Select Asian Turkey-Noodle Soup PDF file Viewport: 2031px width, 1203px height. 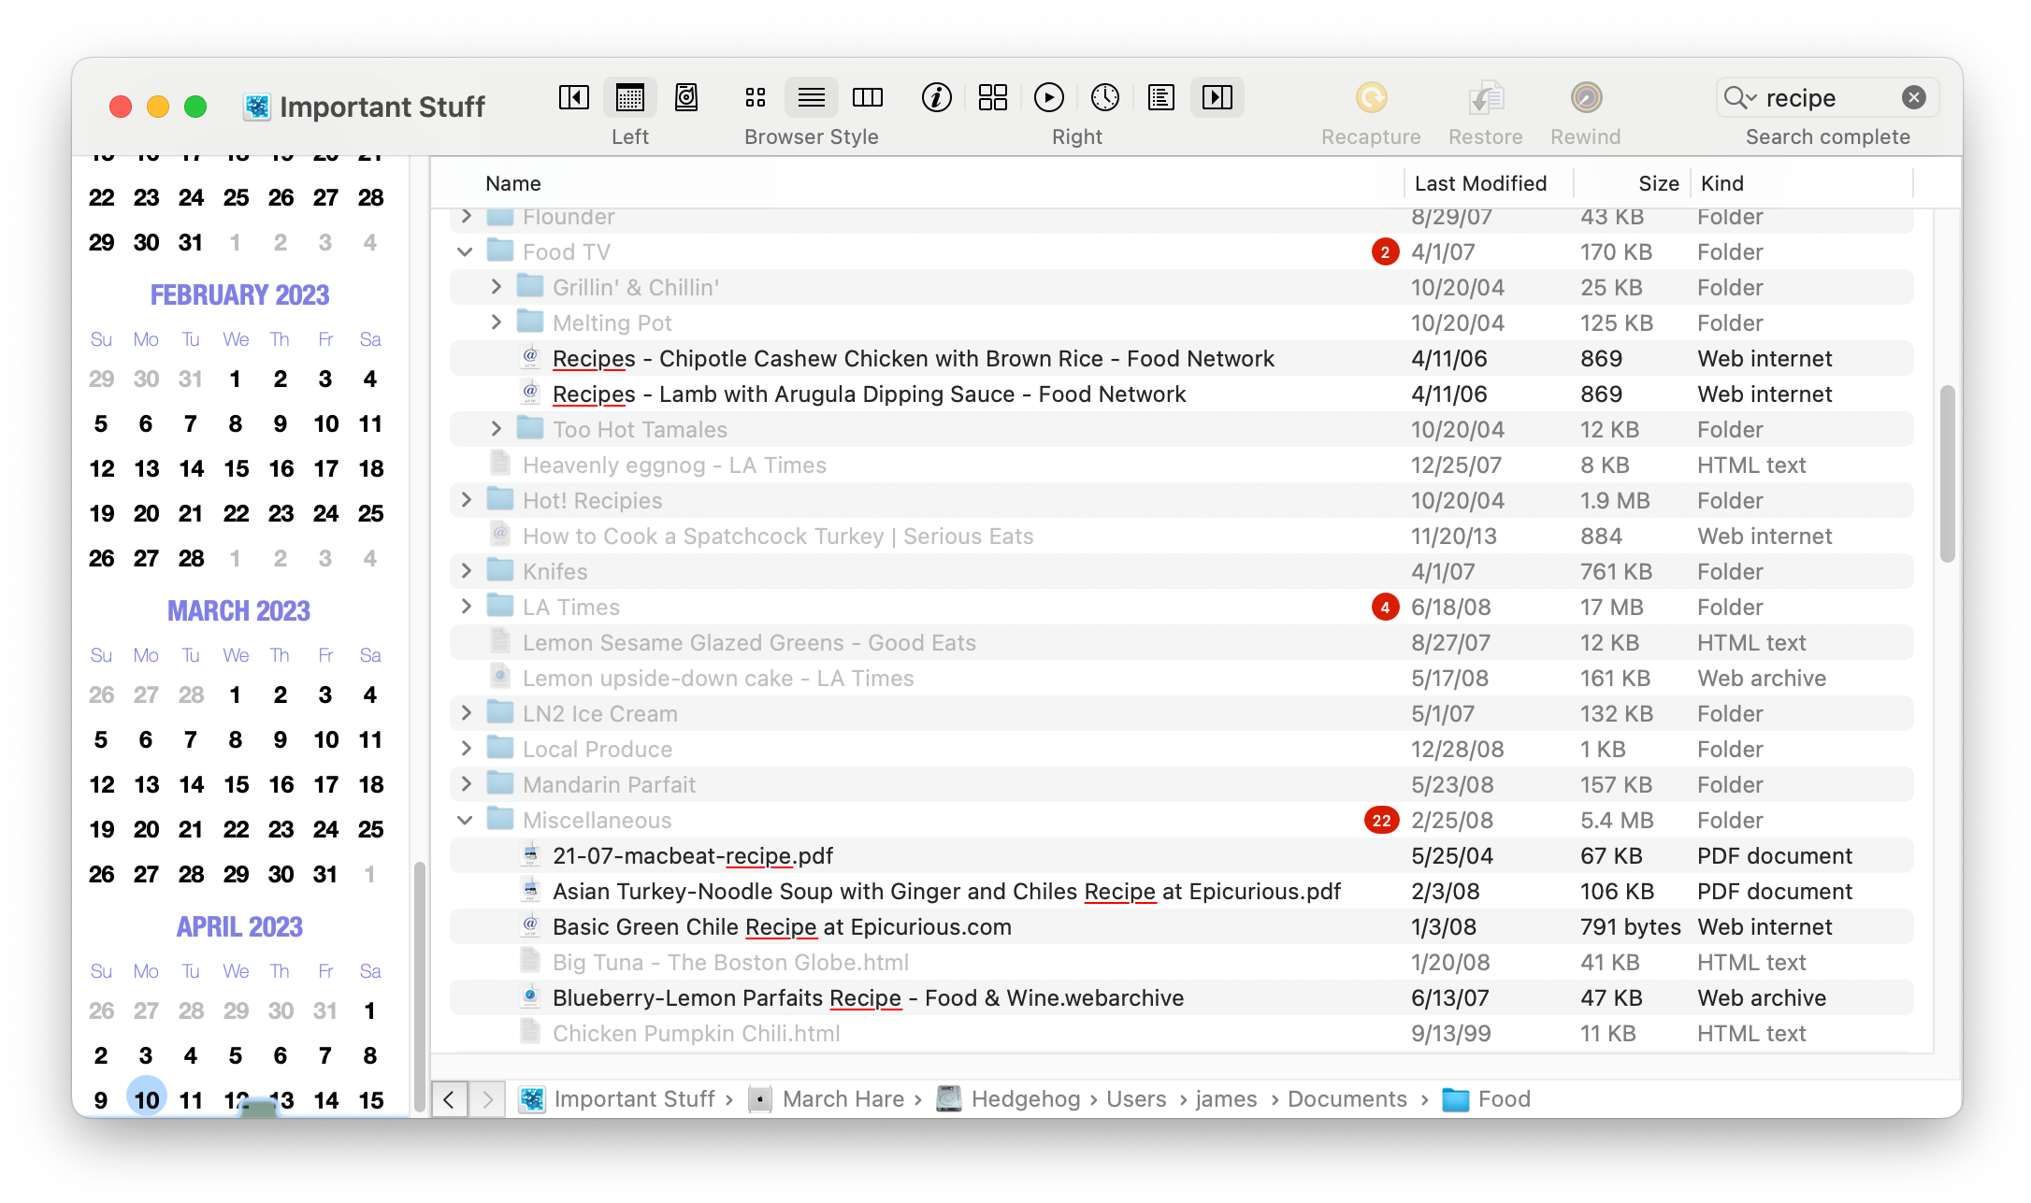1182,891
